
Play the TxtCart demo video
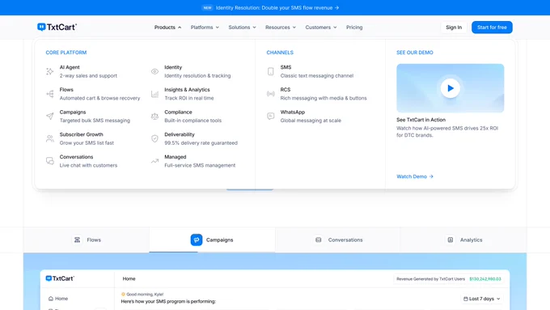pos(450,88)
